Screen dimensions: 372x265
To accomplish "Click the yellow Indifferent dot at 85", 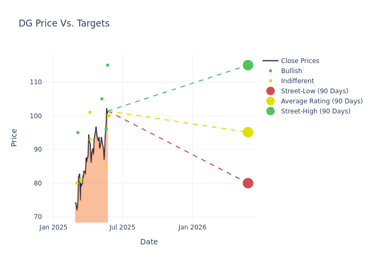I will [106, 166].
